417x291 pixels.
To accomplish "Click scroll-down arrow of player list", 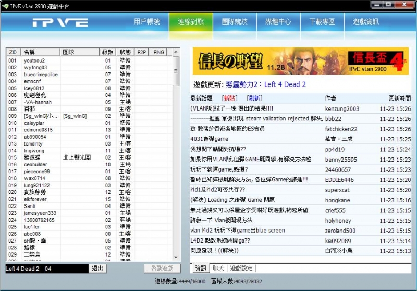I will pyautogui.click(x=176, y=258).
